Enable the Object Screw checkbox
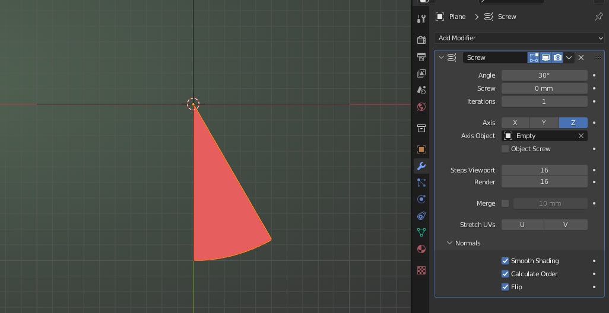 tap(505, 149)
